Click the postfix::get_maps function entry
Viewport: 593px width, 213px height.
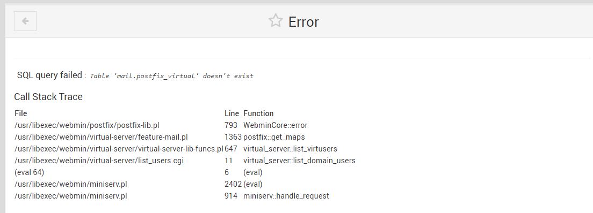click(x=274, y=137)
